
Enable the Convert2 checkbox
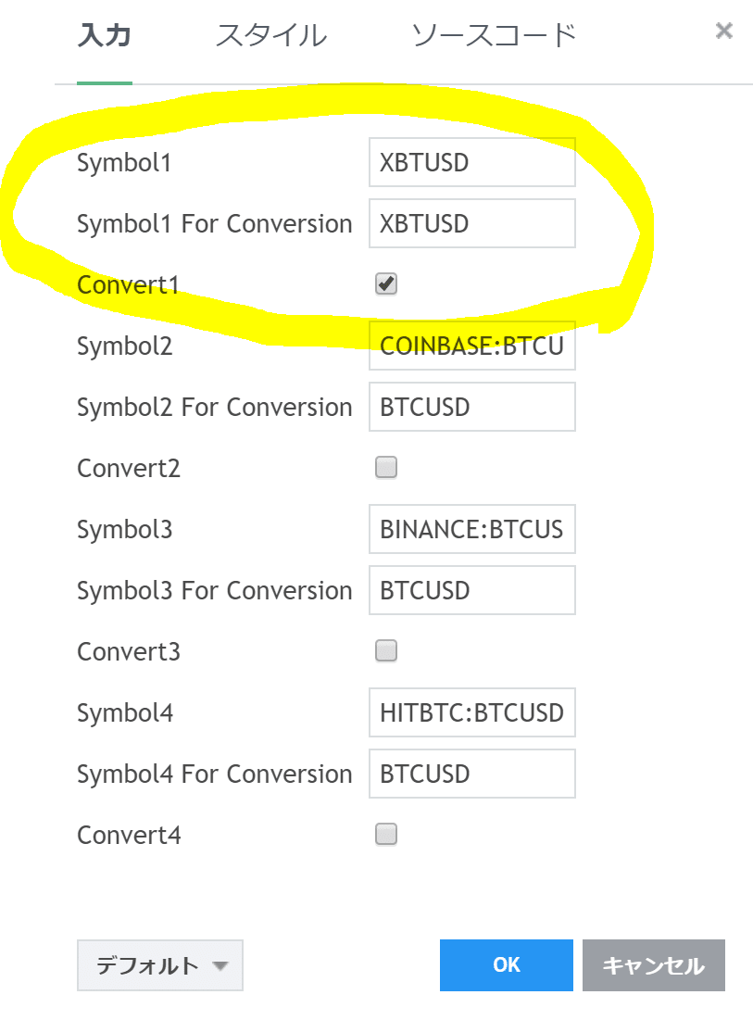(x=386, y=468)
